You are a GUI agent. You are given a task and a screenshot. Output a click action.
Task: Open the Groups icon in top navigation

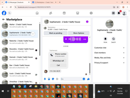[x=91, y=13]
